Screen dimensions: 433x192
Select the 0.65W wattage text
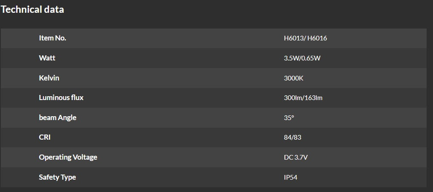[x=312, y=58]
